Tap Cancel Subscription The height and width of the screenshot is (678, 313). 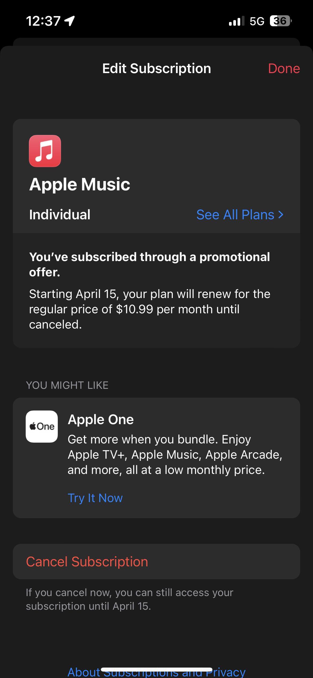pos(87,562)
